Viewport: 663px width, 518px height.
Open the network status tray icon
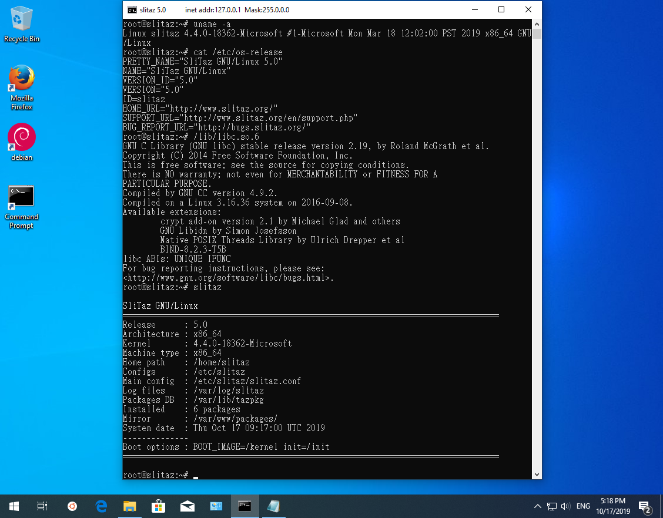[x=552, y=506]
